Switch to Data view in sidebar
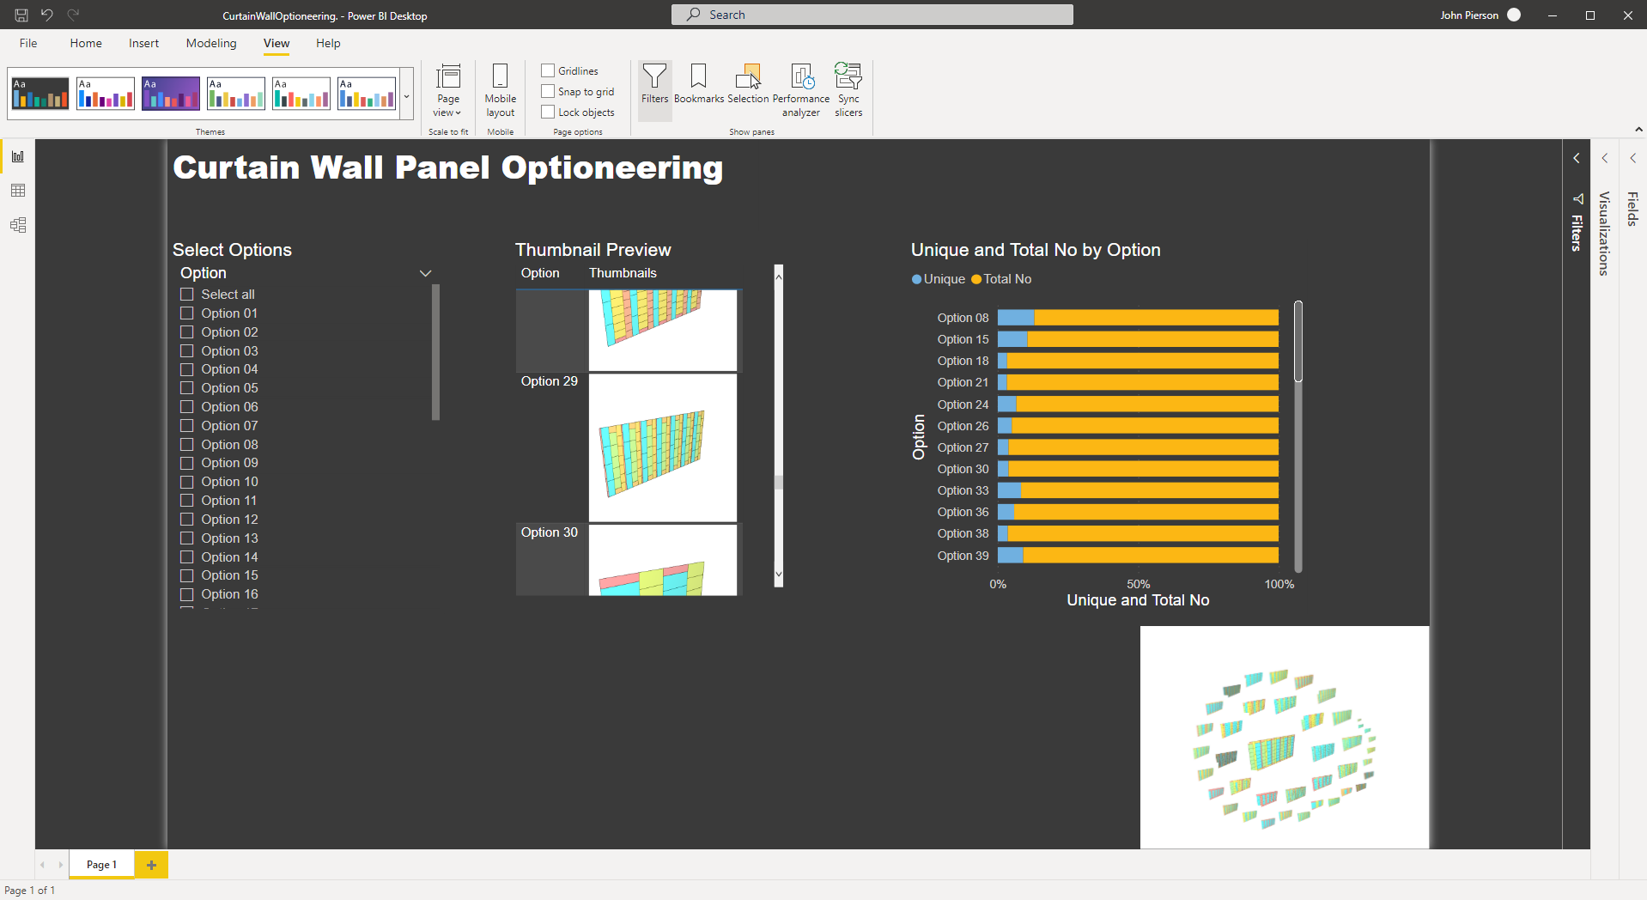 point(18,191)
